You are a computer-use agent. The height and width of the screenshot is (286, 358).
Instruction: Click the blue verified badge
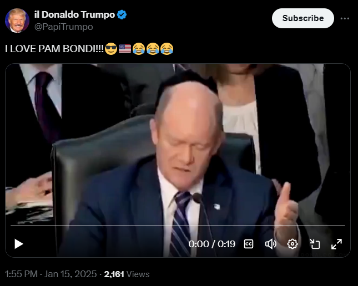pyautogui.click(x=122, y=14)
